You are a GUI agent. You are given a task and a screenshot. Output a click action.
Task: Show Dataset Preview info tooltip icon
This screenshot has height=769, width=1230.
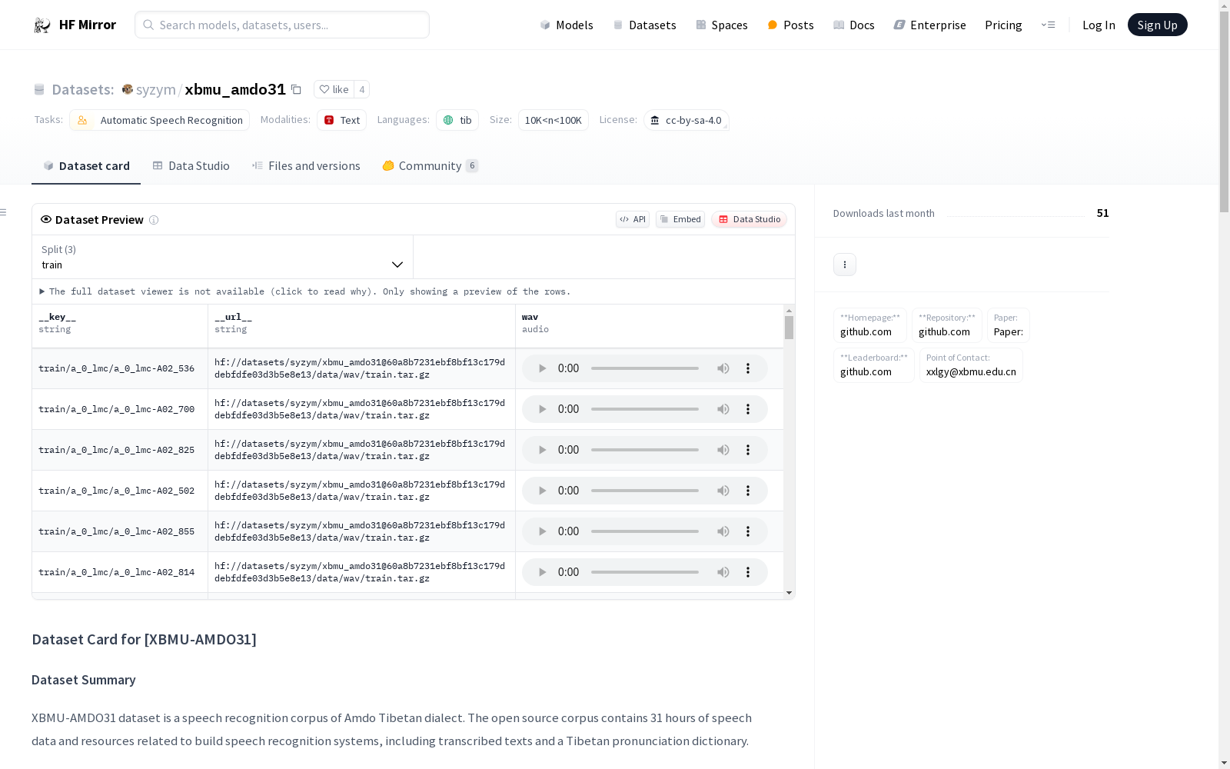click(x=154, y=220)
